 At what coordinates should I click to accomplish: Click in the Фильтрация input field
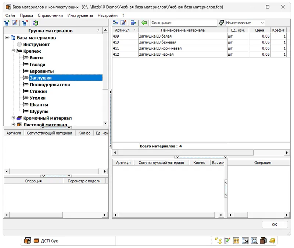click(183, 22)
